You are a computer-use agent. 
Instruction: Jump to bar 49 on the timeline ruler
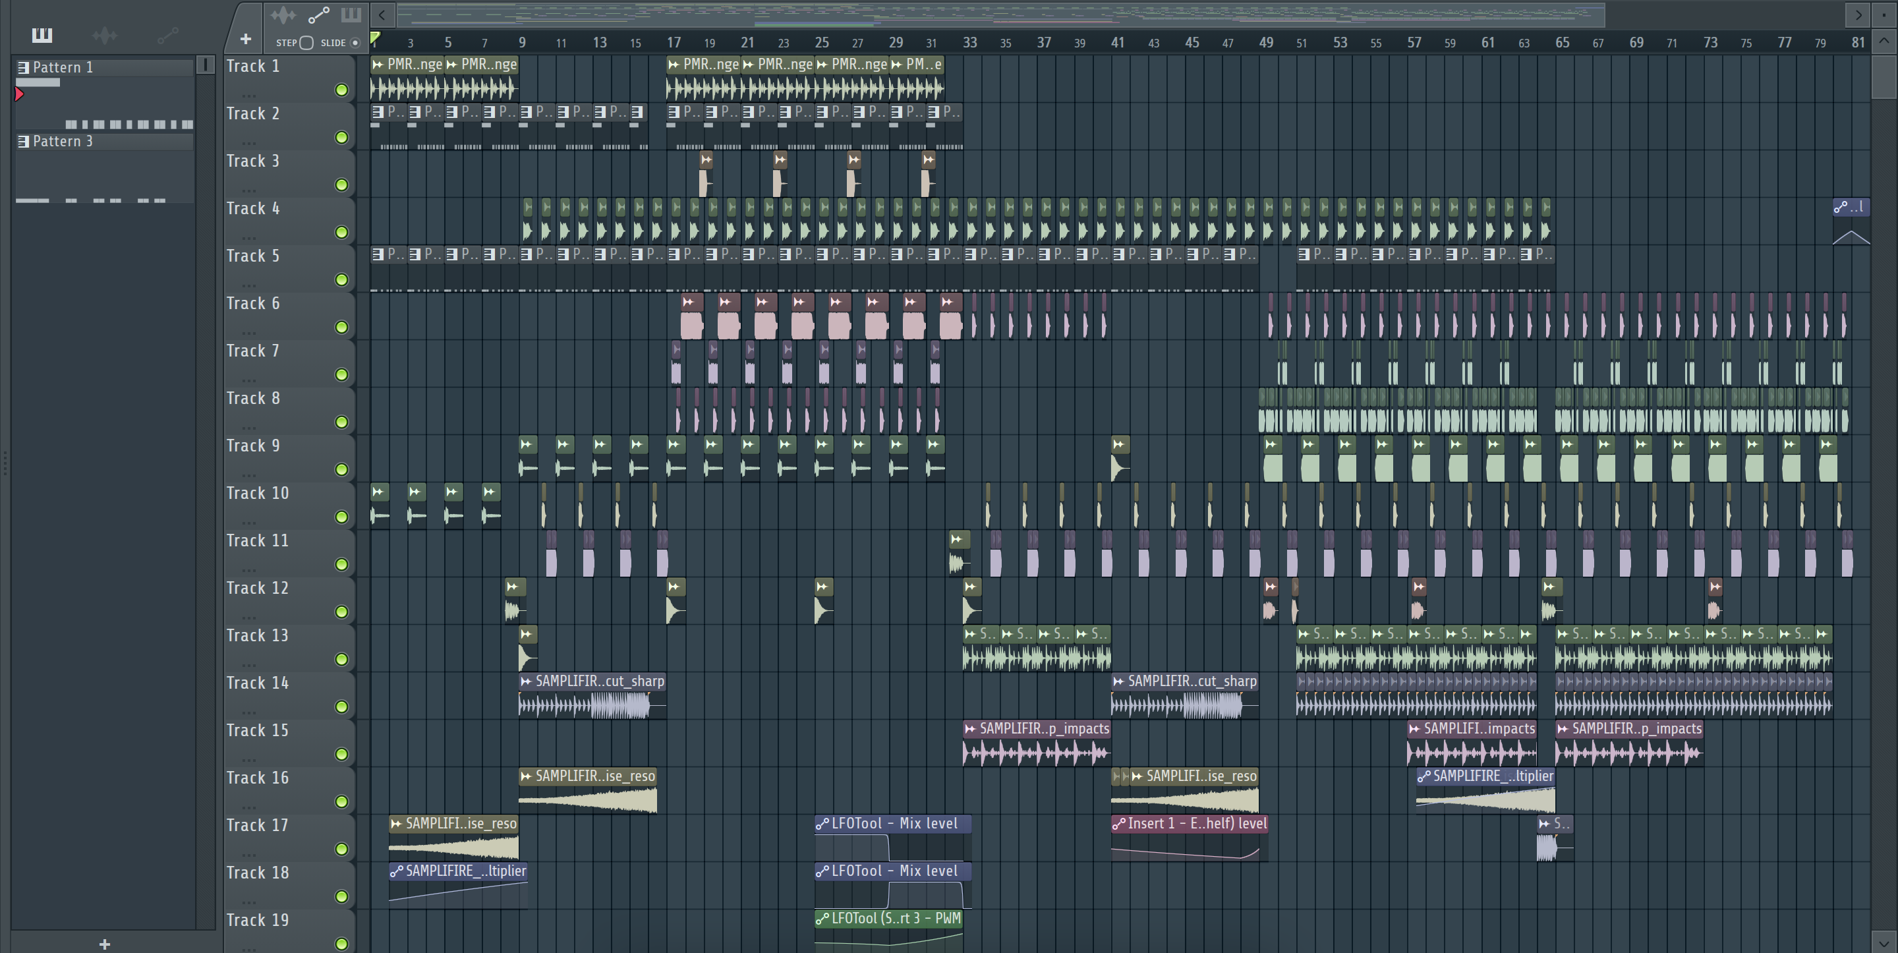coord(1266,43)
